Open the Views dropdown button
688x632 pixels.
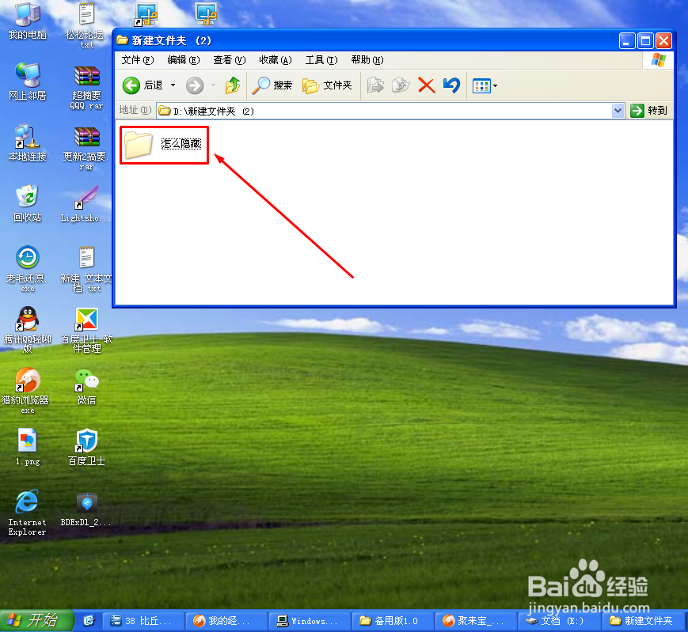tap(485, 86)
